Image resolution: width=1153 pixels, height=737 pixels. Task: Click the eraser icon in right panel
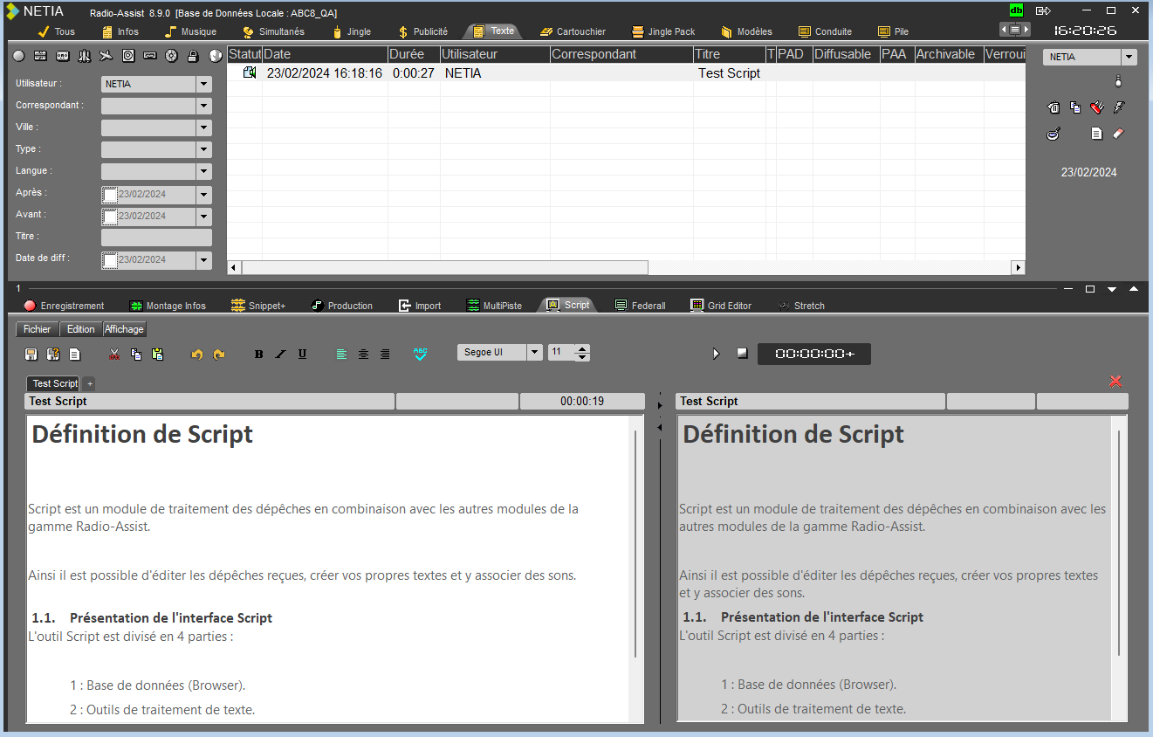tap(1119, 134)
